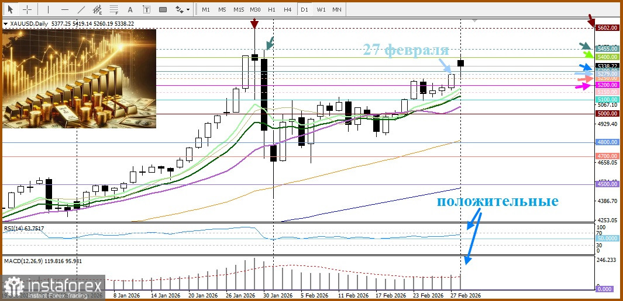The image size is (623, 301).
Task: Click the 5150.00 pink price label
Action: [607, 92]
